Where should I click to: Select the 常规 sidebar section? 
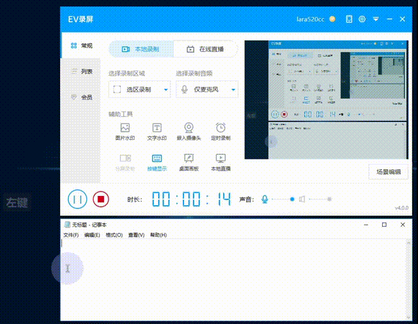(81, 46)
